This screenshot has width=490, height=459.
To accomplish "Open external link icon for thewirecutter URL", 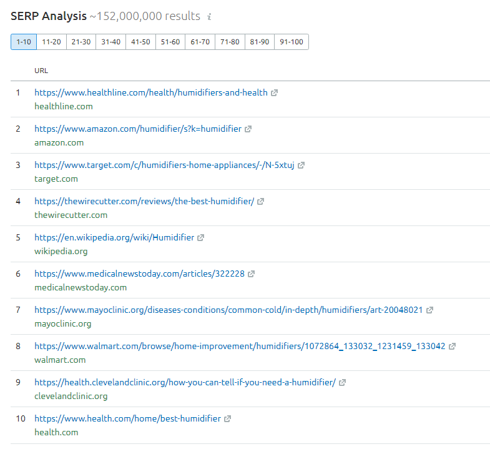I will [261, 202].
